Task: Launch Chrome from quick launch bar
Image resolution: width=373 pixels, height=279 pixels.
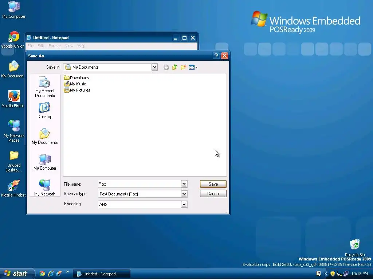Action: click(42, 274)
